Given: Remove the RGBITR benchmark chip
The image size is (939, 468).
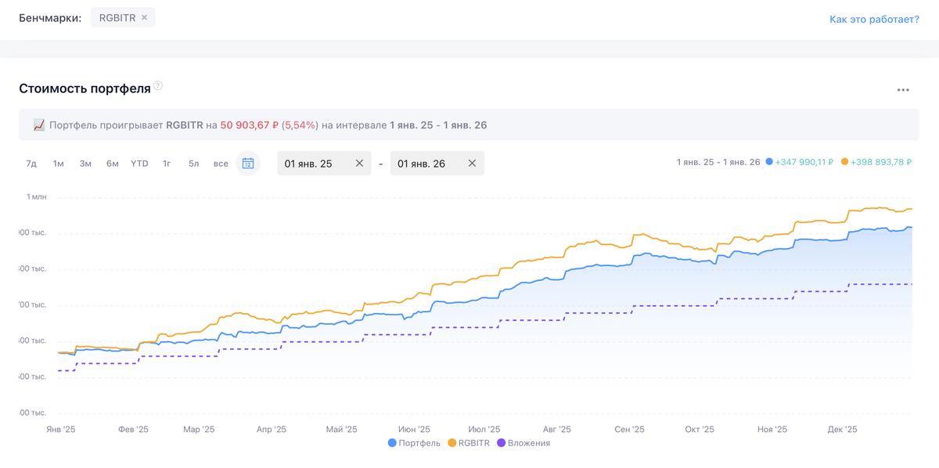Looking at the screenshot, I should (144, 17).
